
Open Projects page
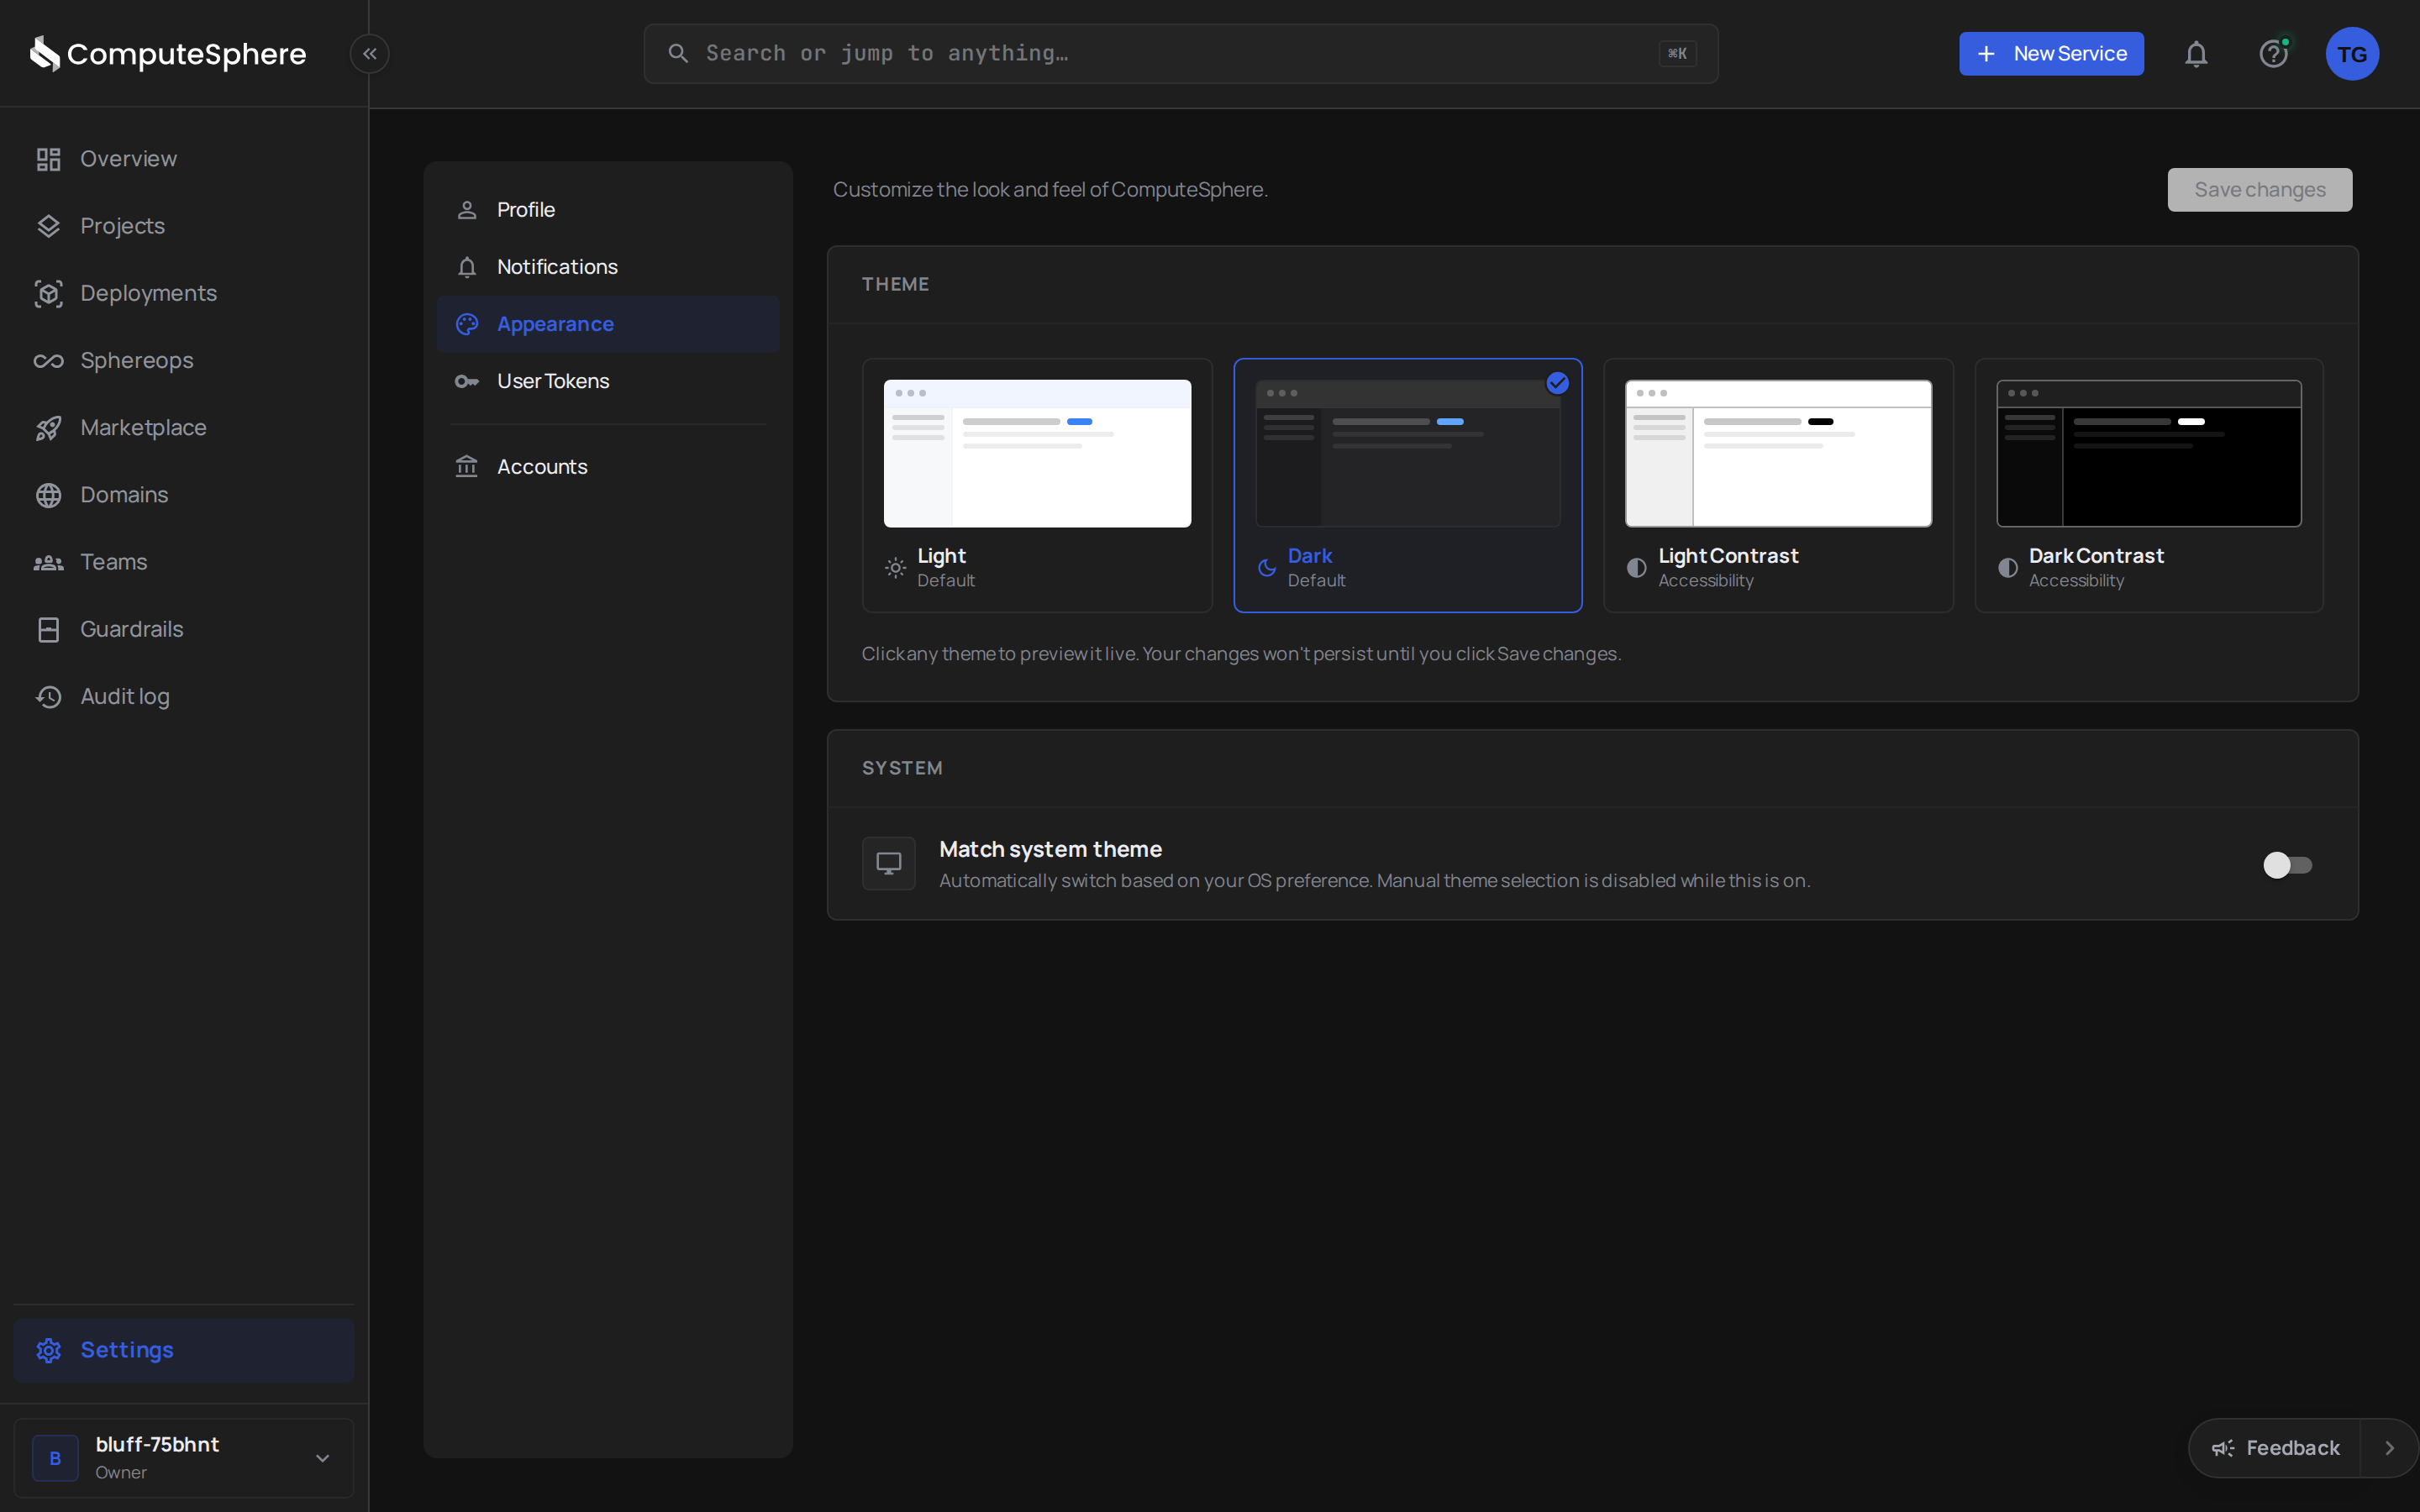(x=122, y=226)
